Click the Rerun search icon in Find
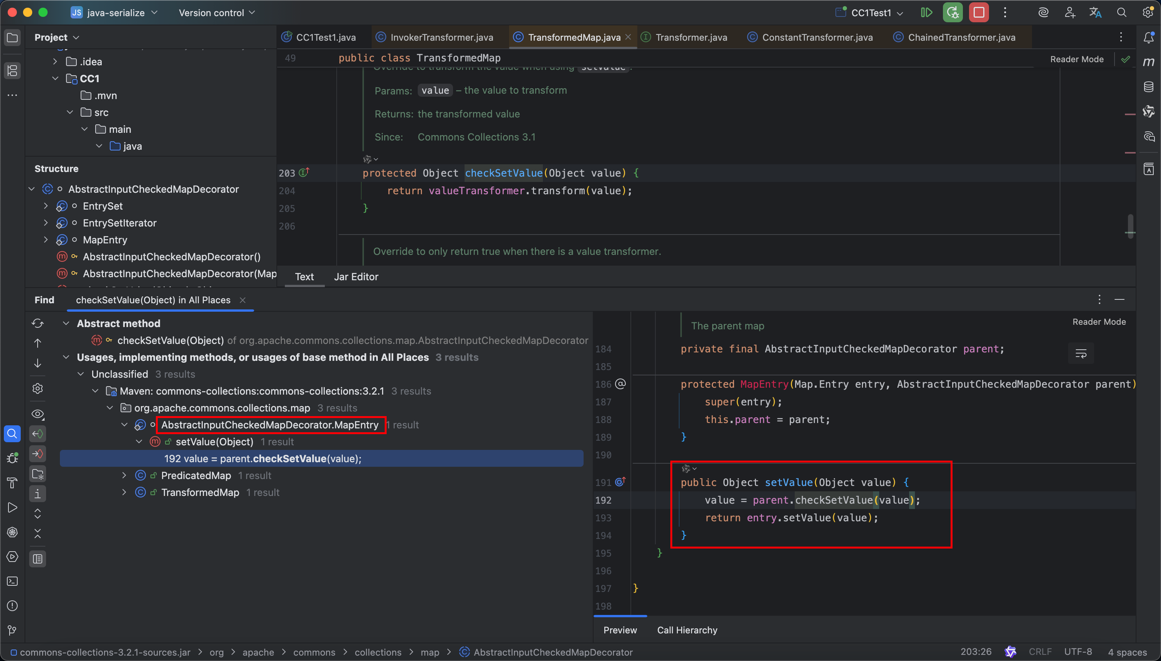Image resolution: width=1161 pixels, height=661 pixels. click(38, 323)
